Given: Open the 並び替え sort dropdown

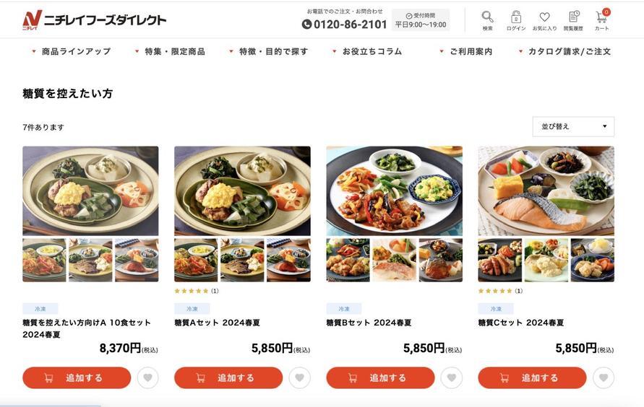Looking at the screenshot, I should (x=573, y=127).
